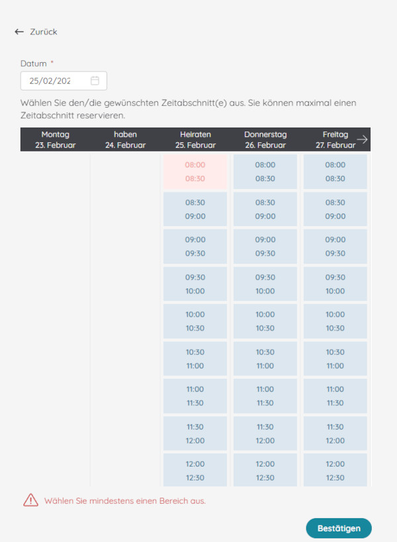Open the calendar date picker icon
The width and height of the screenshot is (397, 542).
(95, 81)
